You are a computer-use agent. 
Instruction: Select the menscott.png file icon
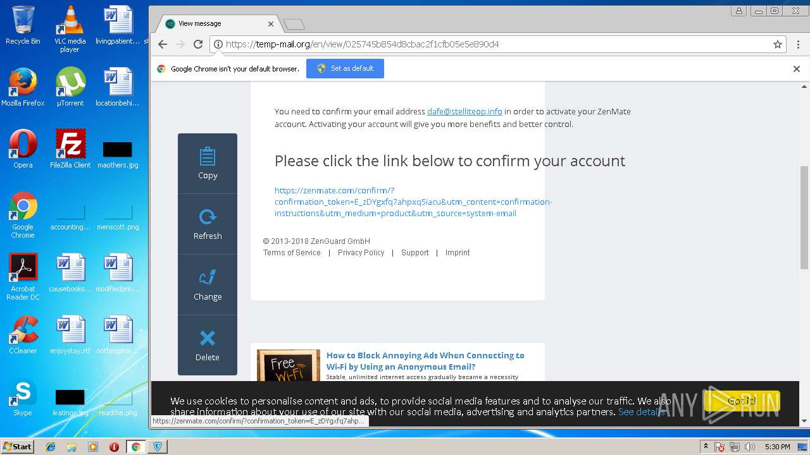tap(118, 218)
